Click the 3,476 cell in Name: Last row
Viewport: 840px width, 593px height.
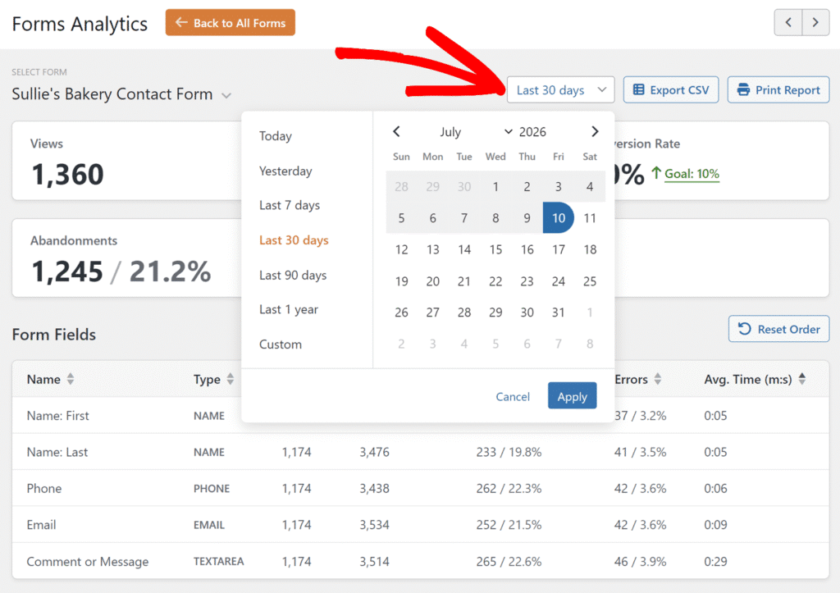tap(374, 452)
